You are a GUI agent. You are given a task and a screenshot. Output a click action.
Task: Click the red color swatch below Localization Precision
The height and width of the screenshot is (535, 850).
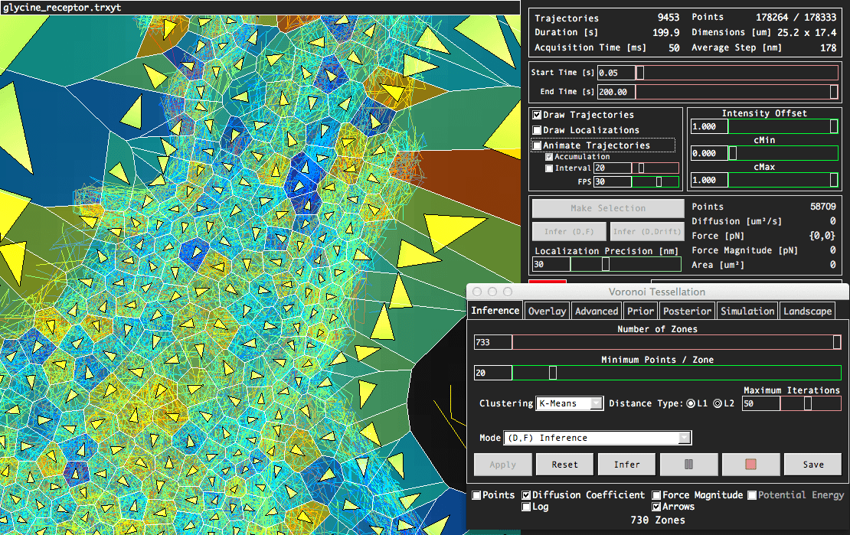click(x=547, y=282)
